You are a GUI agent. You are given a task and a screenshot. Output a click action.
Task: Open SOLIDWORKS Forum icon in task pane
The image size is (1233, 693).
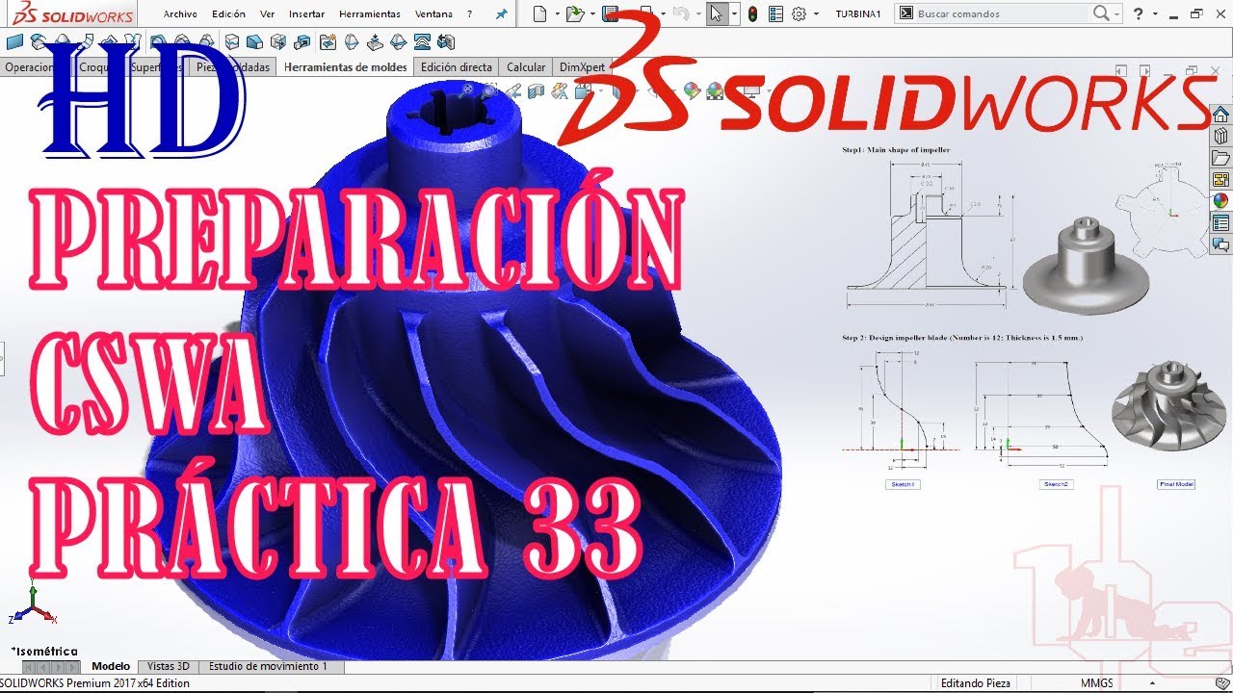coord(1220,244)
